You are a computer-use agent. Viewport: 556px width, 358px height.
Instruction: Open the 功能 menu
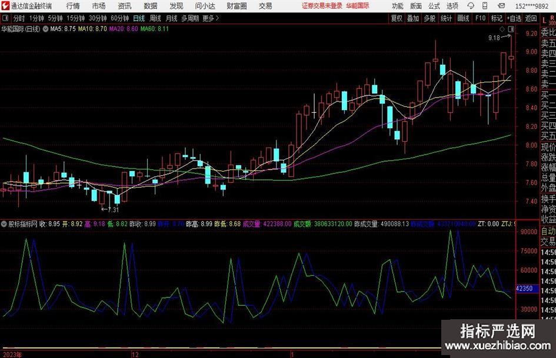click(398, 6)
